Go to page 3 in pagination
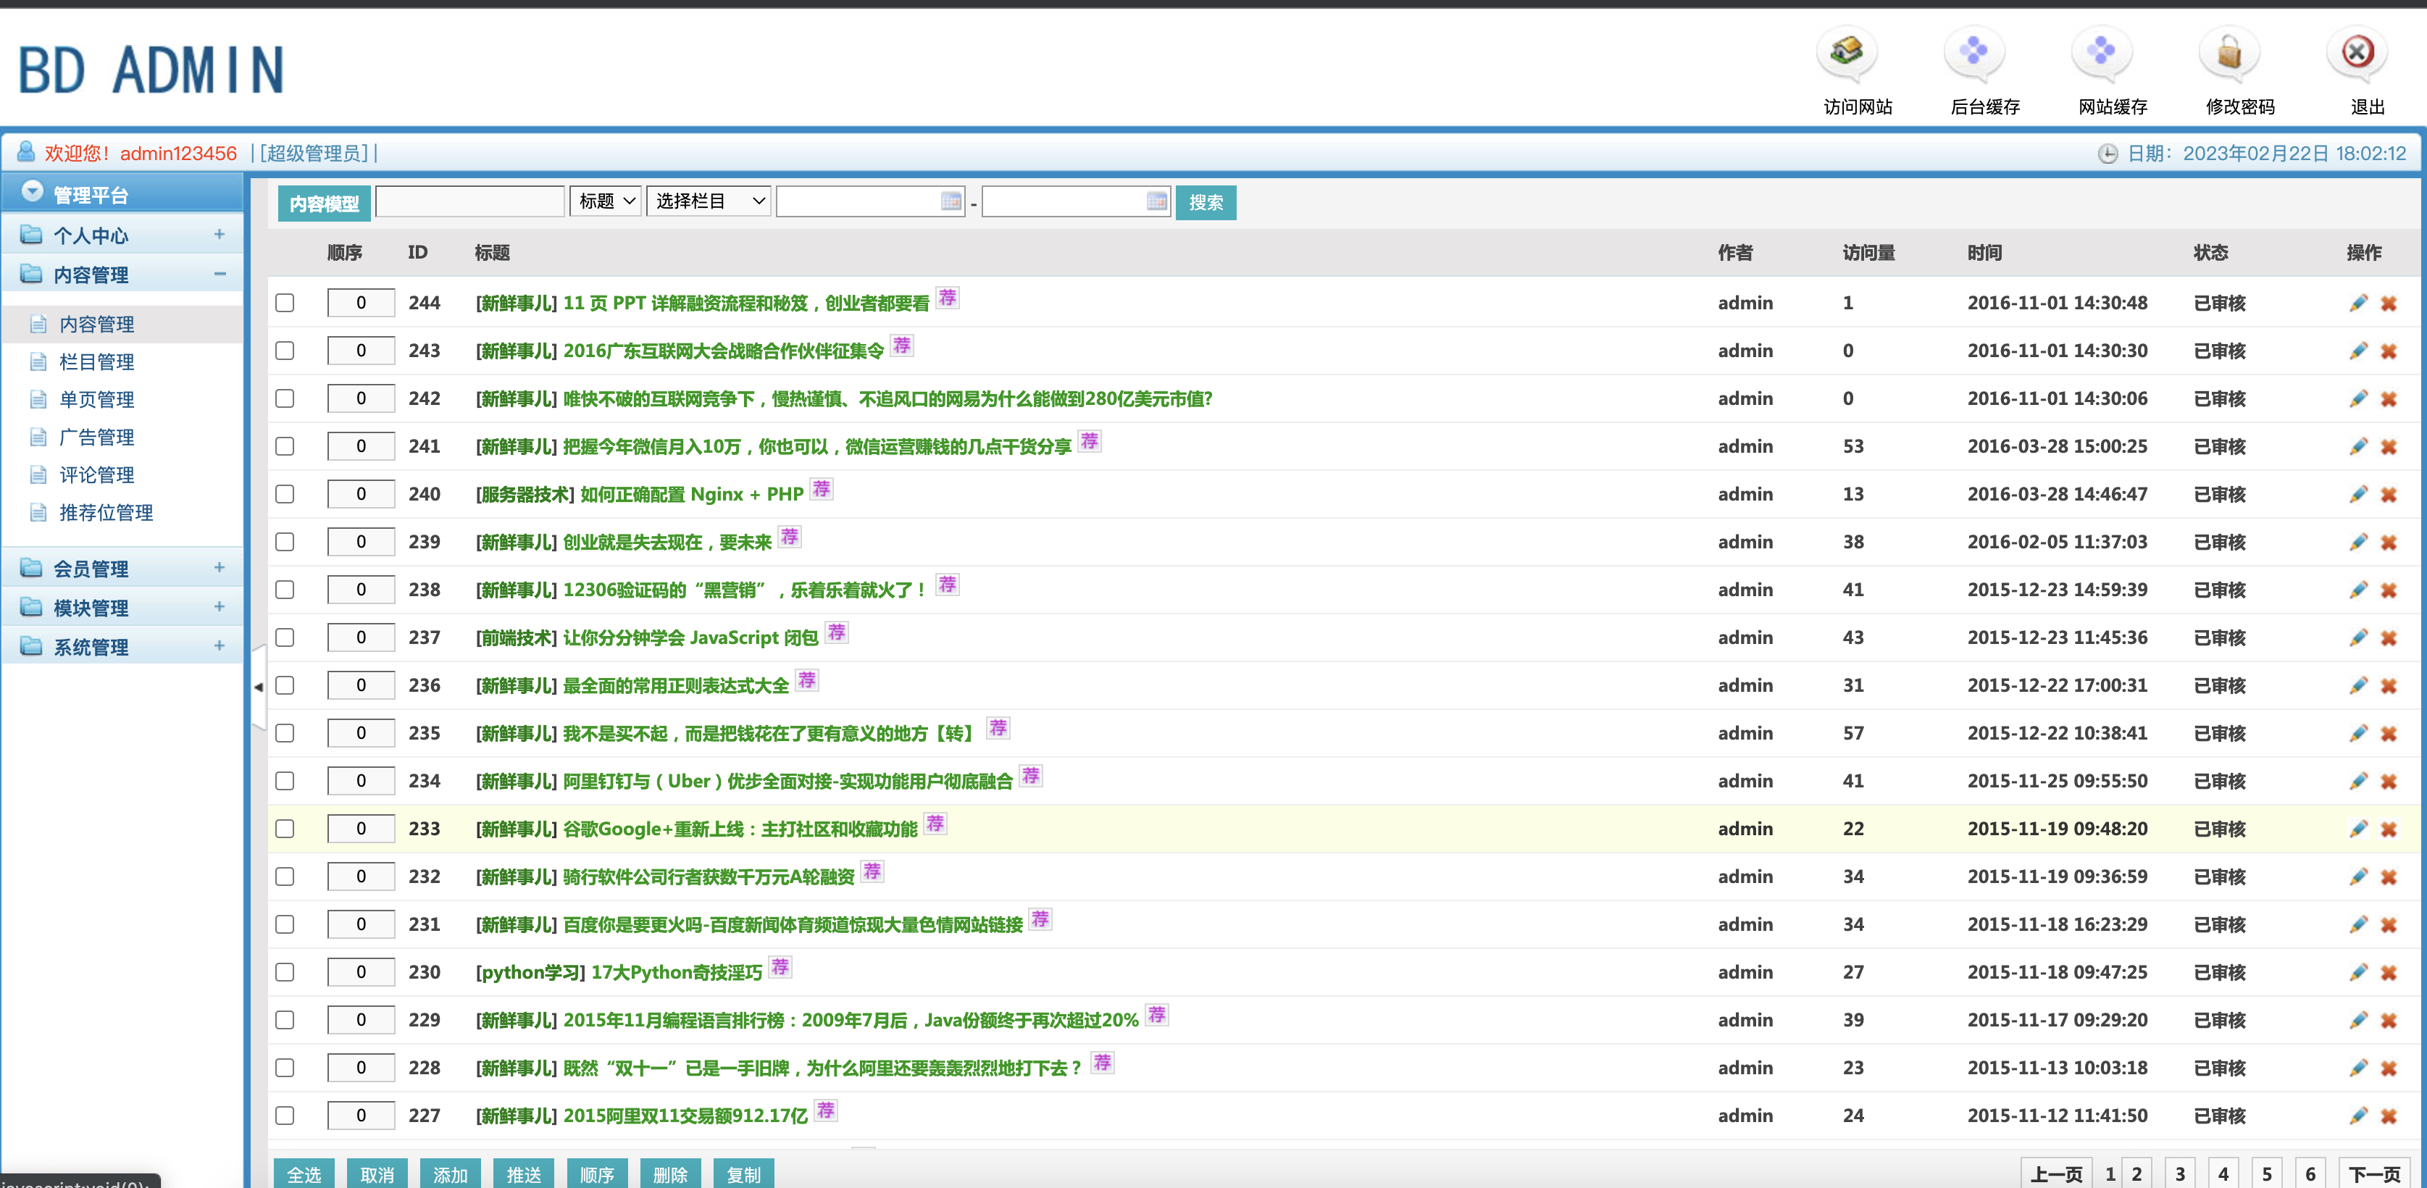This screenshot has width=2427, height=1188. pyautogui.click(x=2179, y=1174)
